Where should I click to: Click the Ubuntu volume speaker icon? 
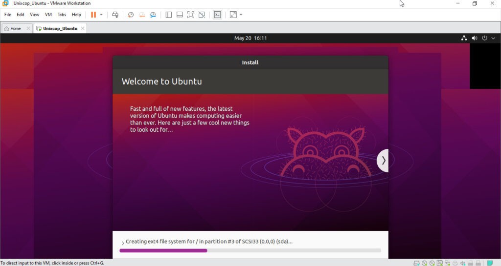(x=475, y=38)
